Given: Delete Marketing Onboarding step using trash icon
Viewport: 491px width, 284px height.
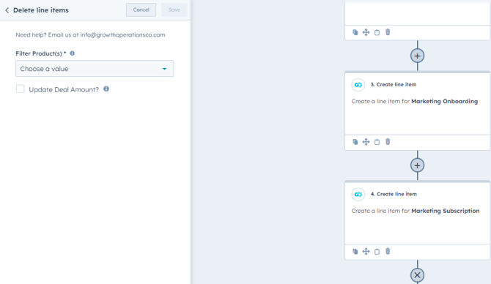Looking at the screenshot, I should click(388, 142).
